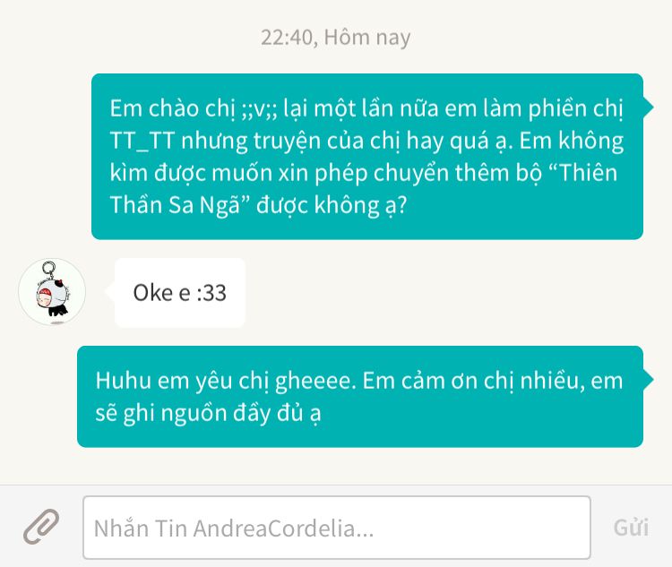Click the paperclip attachment icon
The image size is (672, 567).
tap(41, 527)
